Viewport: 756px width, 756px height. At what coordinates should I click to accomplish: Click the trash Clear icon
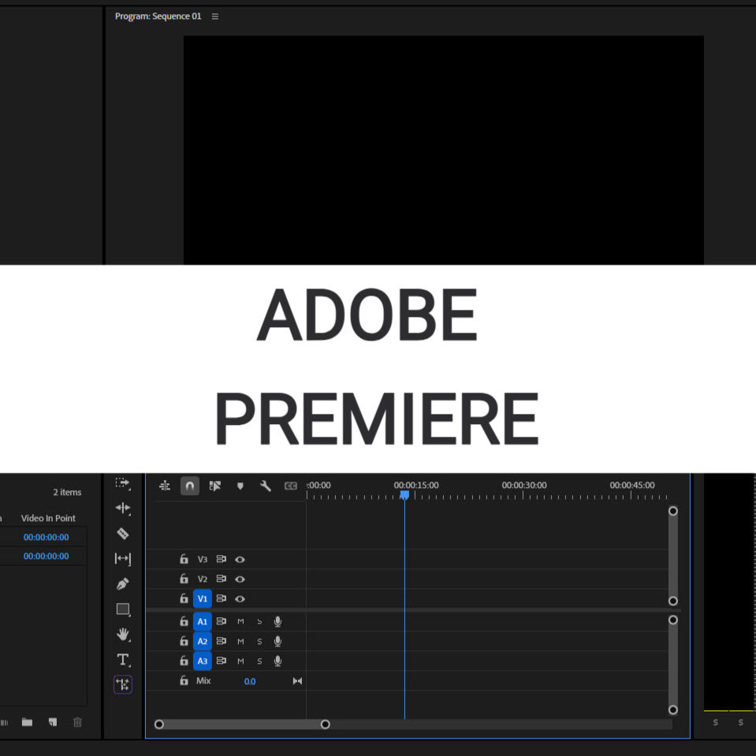[x=77, y=722]
